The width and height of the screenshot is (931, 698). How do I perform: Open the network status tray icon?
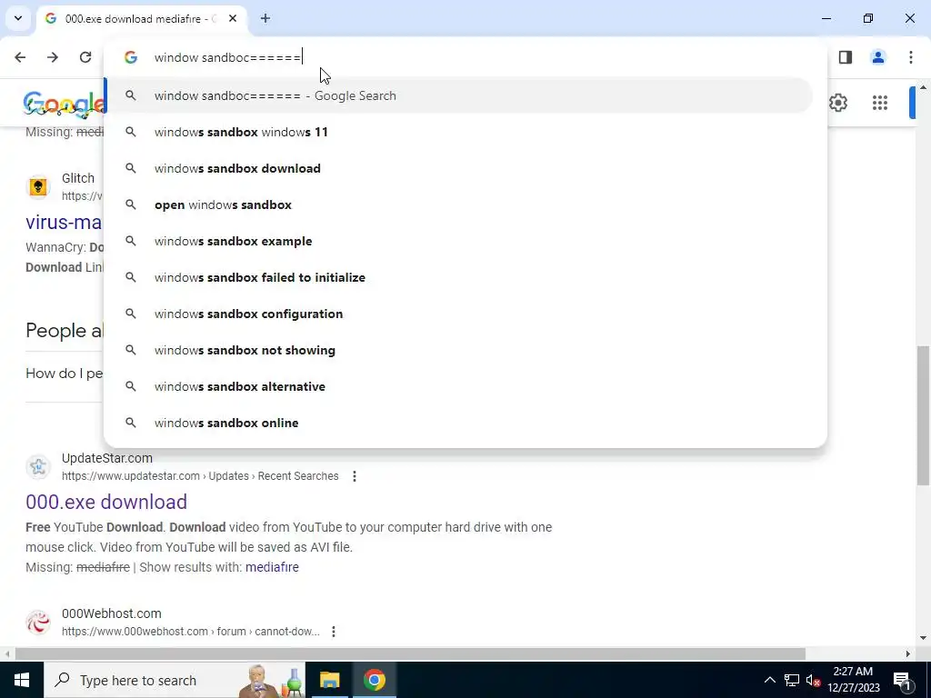792,680
